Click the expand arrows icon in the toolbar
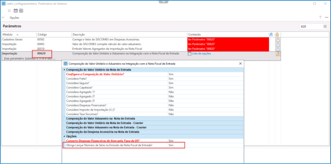Viewport: 331px width, 164px height. [9, 10]
